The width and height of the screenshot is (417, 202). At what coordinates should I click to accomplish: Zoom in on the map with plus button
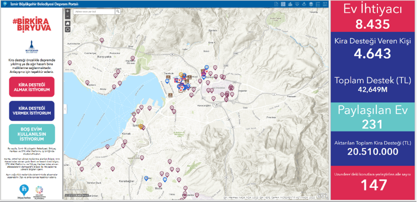coord(67,12)
